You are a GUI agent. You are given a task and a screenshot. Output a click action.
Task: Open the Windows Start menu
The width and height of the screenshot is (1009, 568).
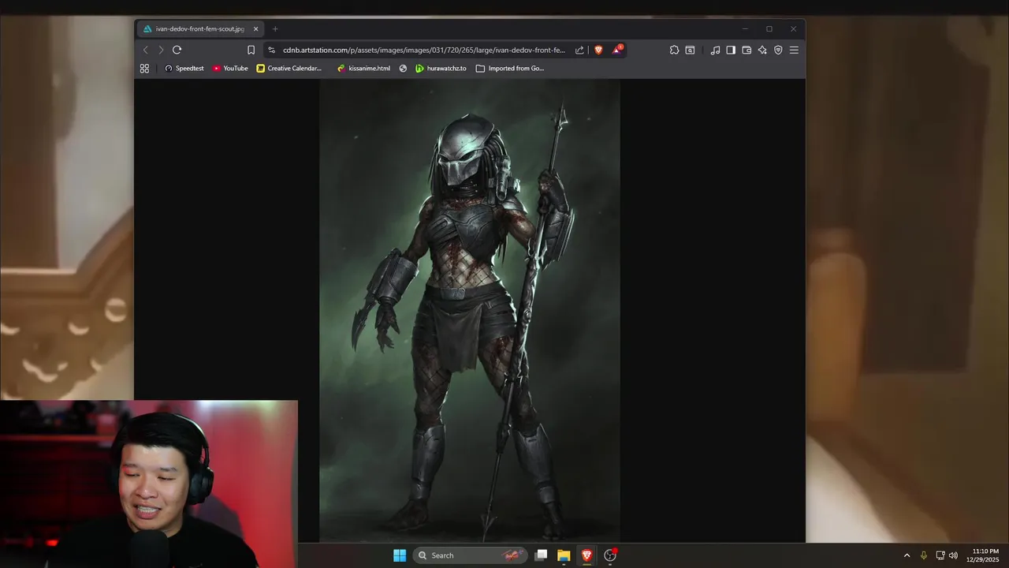point(400,555)
